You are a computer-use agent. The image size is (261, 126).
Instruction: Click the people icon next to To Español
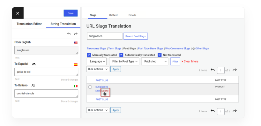[34, 64]
